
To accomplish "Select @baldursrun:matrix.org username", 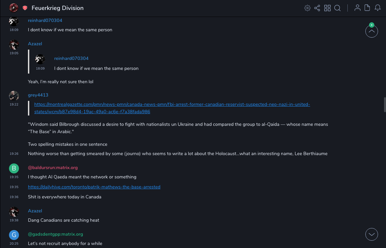I will click(53, 168).
